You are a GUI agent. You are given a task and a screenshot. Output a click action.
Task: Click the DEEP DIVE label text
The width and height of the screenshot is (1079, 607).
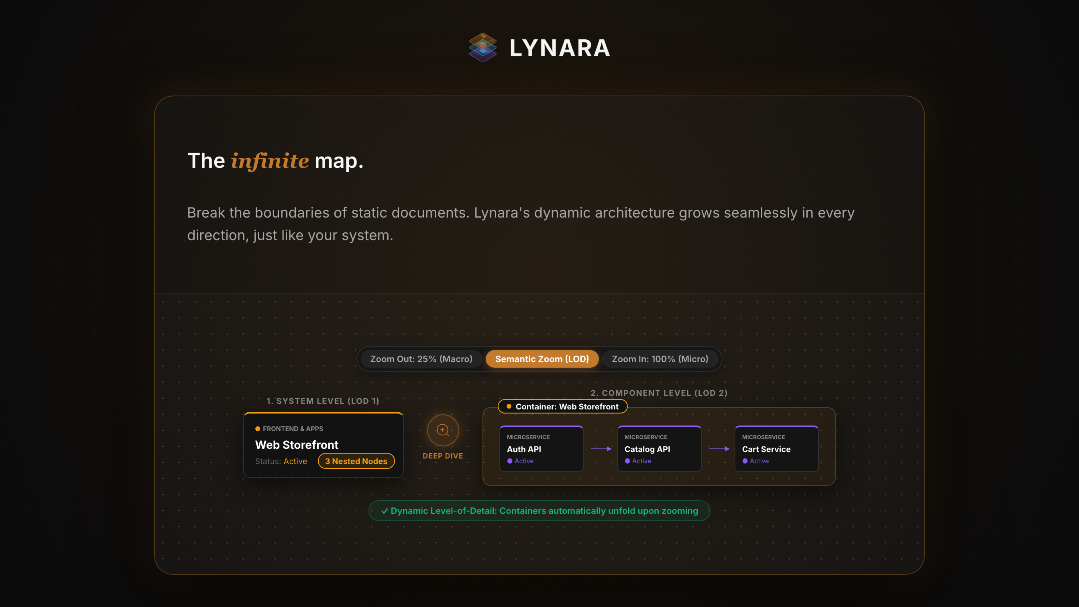tap(443, 456)
